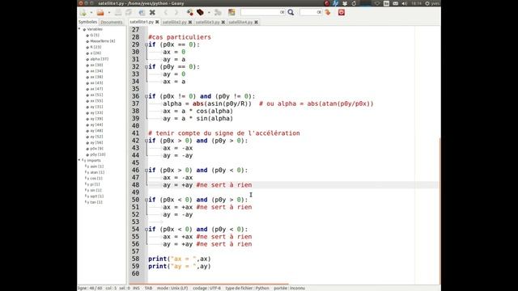The image size is (518, 291).
Task: Click the Open file folder icon
Action: click(x=100, y=13)
